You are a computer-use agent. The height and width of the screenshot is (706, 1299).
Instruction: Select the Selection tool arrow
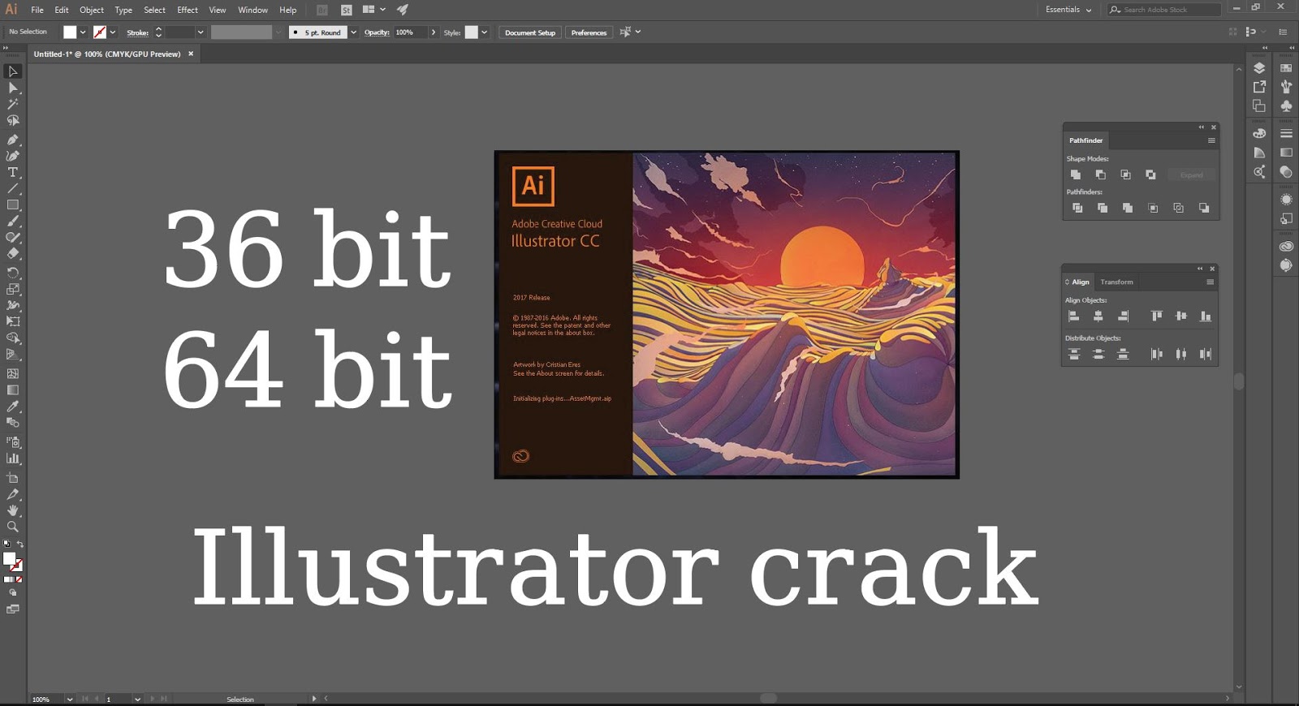(x=13, y=71)
